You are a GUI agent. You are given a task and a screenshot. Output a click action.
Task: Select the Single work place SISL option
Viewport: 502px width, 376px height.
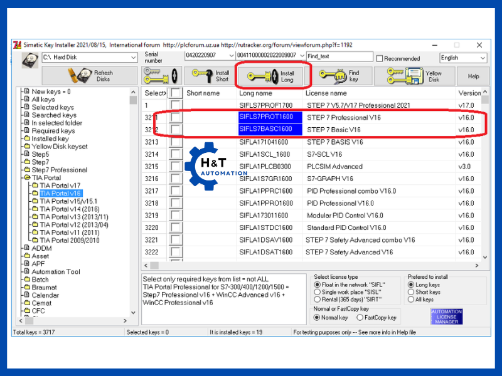(318, 292)
